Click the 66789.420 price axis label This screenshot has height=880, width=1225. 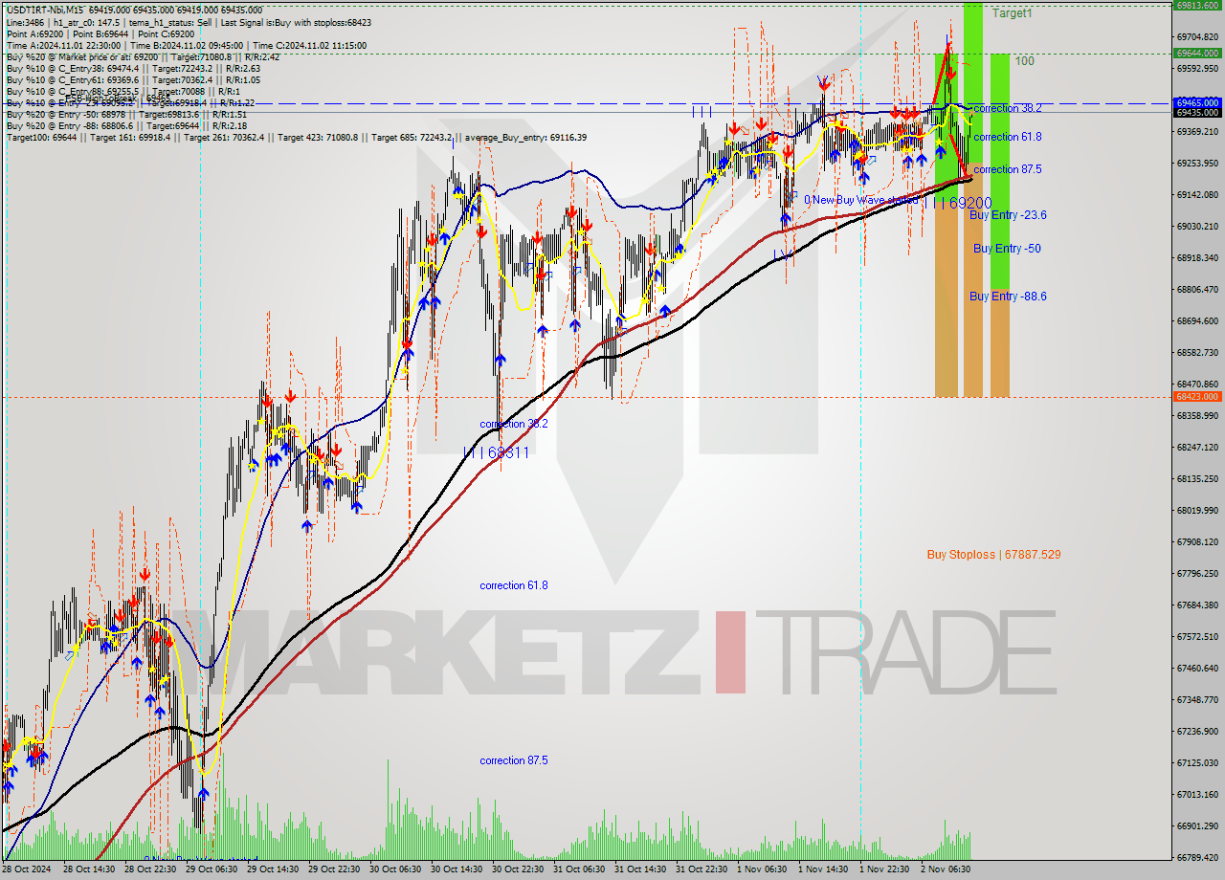[x=1197, y=857]
